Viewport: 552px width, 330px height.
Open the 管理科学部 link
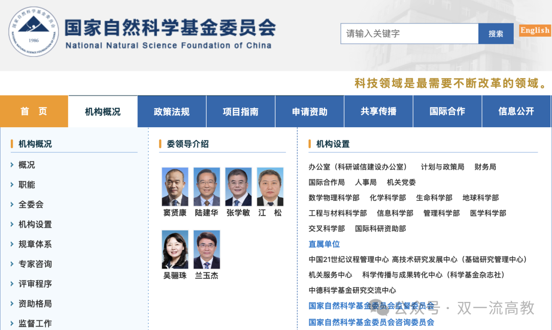[x=442, y=213]
